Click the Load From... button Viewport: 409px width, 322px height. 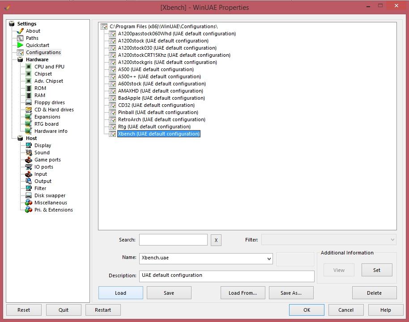(243, 293)
